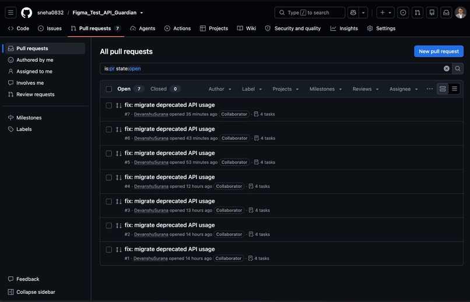Open pull request #4 title link
The height and width of the screenshot is (302, 470).
[x=170, y=177]
